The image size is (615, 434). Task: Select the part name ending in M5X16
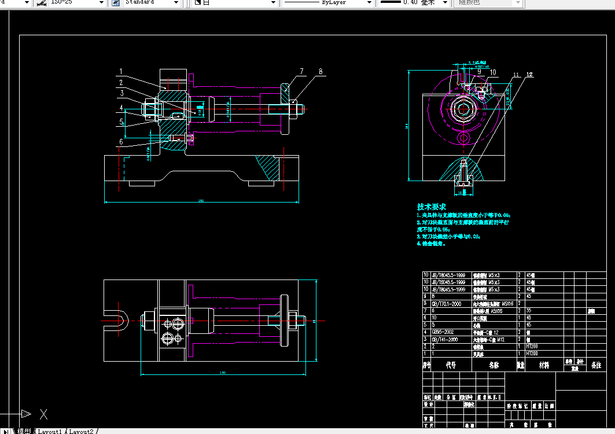[493, 304]
